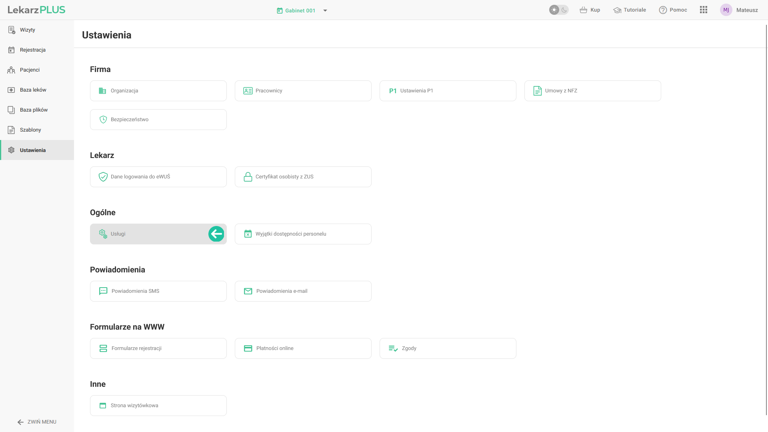
Task: Click the Firma section heading
Action: [100, 69]
